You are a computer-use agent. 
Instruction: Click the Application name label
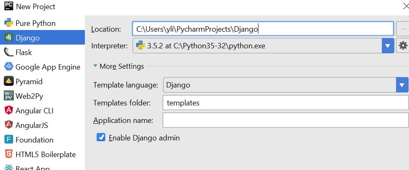point(123,120)
